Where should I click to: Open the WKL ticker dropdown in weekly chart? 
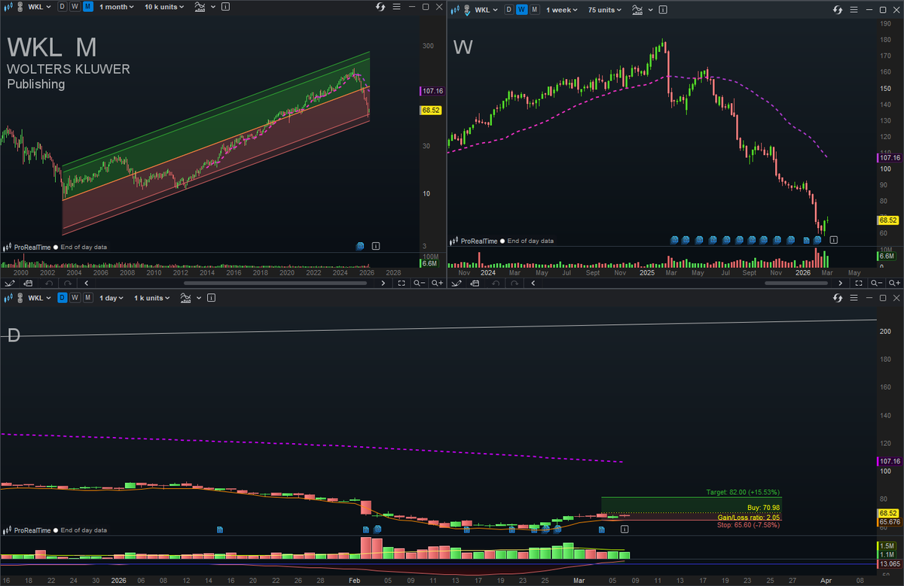[x=487, y=10]
